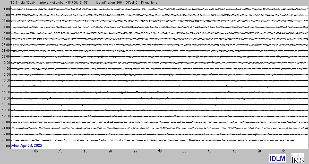
Task: Click the :15 minute axis tick label
Action: (x=85, y=152)
